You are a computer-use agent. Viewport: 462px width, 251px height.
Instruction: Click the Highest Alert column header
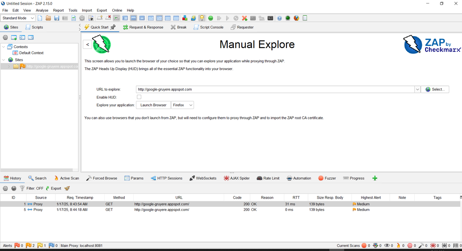(371, 197)
